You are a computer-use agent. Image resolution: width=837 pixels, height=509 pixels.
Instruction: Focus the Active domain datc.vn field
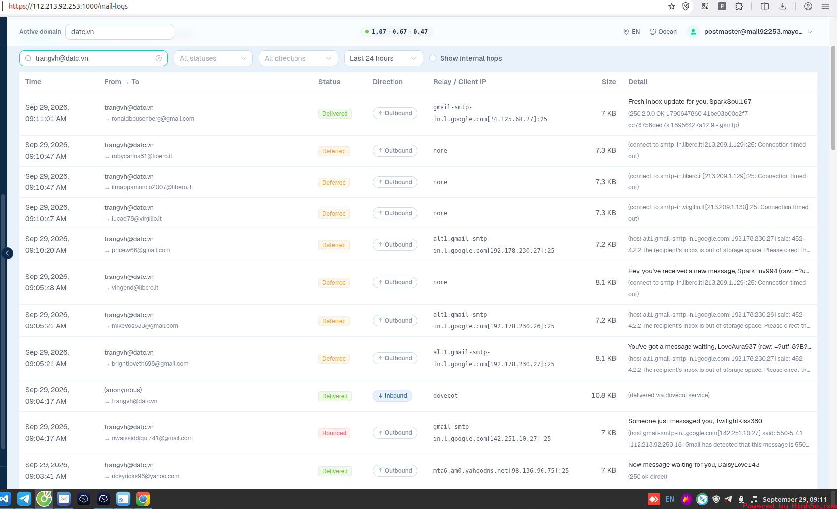coord(120,32)
